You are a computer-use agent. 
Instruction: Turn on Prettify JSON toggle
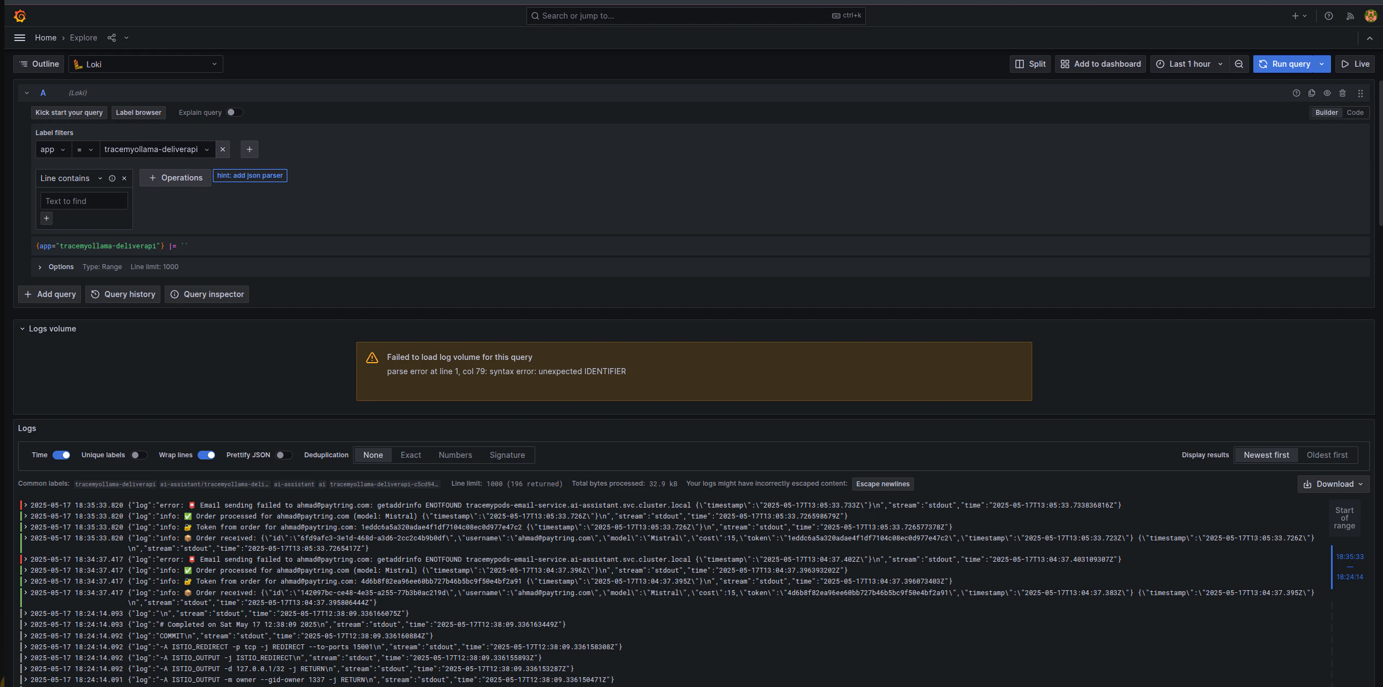pyautogui.click(x=283, y=455)
